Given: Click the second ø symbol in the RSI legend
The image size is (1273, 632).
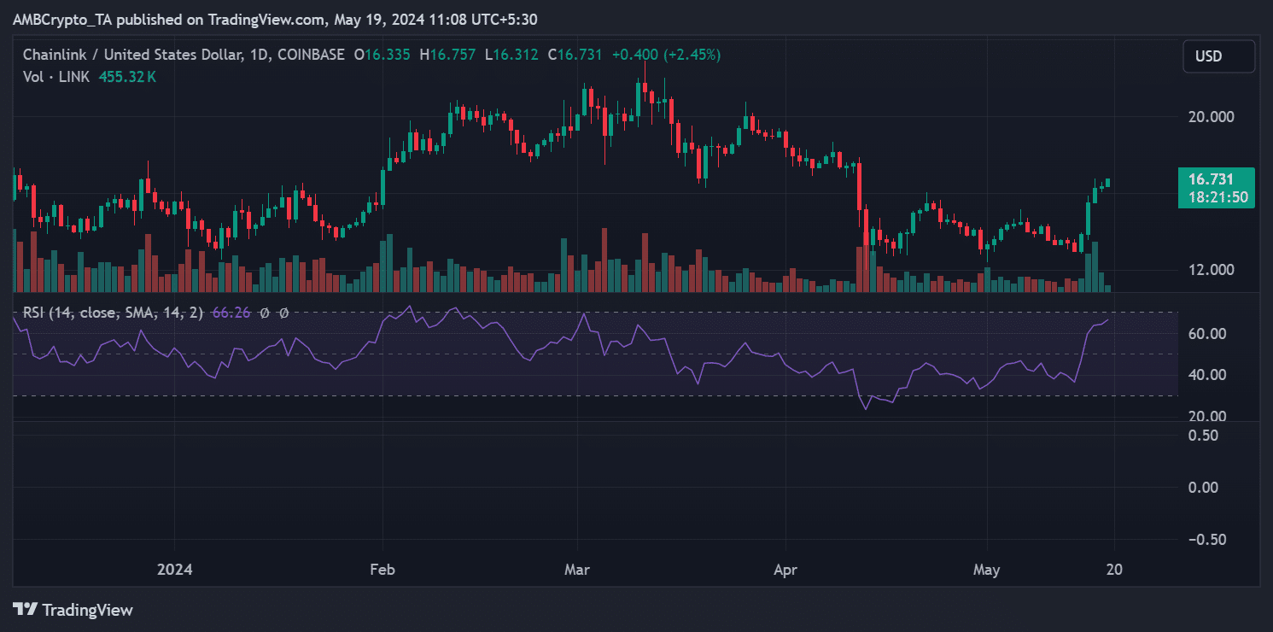Looking at the screenshot, I should [283, 313].
